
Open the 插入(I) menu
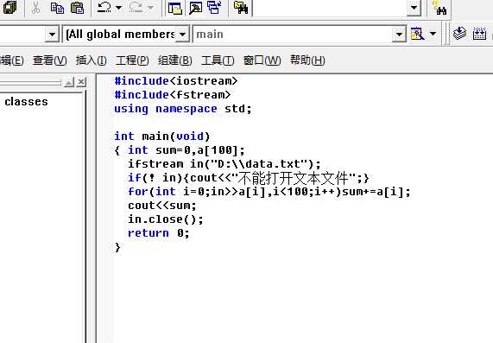pyautogui.click(x=92, y=60)
